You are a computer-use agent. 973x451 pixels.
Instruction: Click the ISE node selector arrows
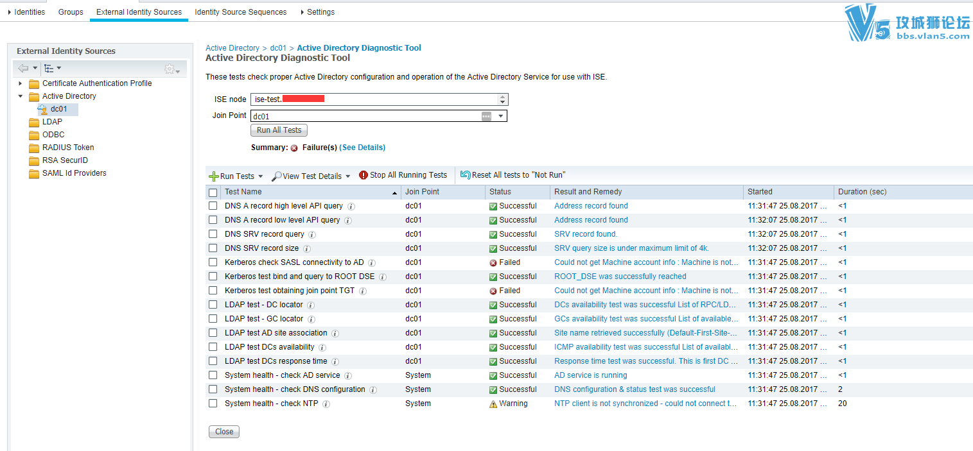click(x=502, y=99)
